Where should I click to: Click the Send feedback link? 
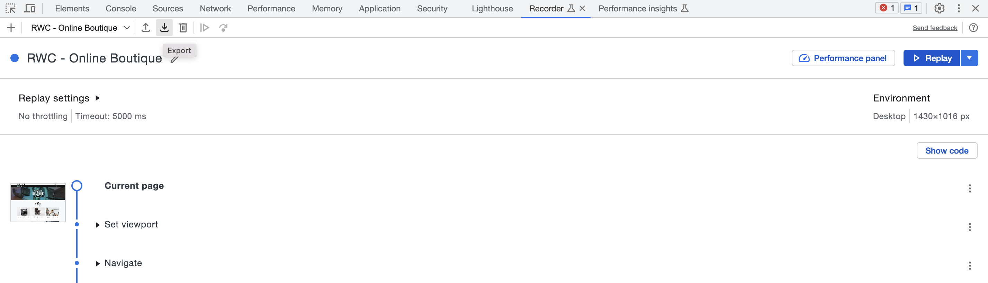coord(935,28)
